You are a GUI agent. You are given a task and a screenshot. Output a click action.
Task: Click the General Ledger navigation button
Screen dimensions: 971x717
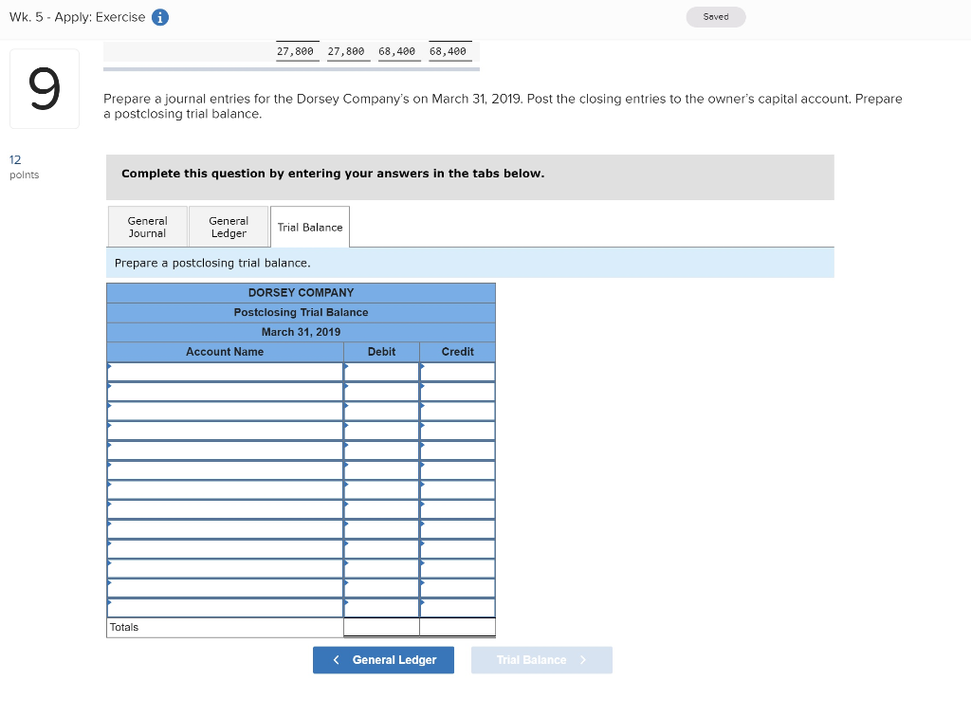383,659
